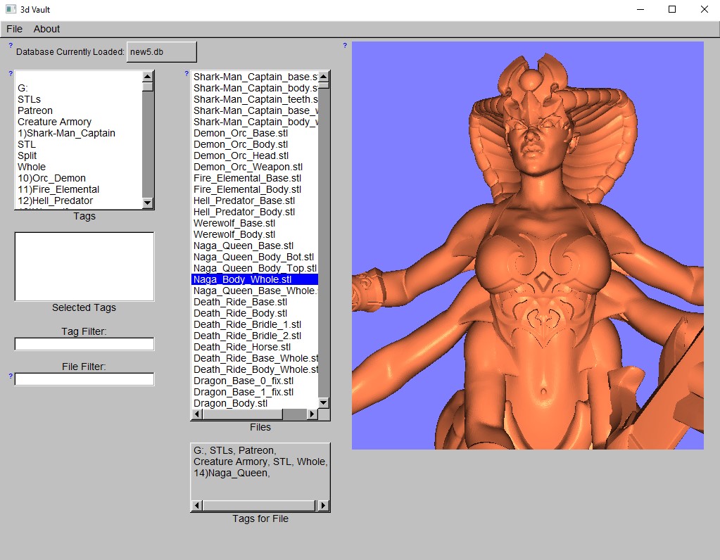Open the About menu
Viewport: 720px width, 560px height.
(46, 29)
